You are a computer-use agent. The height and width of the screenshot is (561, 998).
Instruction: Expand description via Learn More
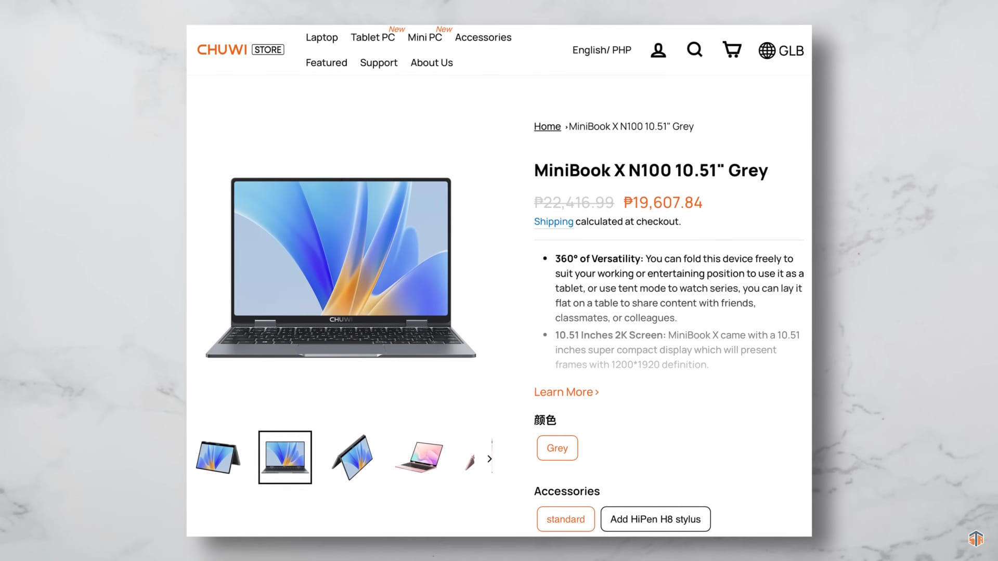pos(566,392)
